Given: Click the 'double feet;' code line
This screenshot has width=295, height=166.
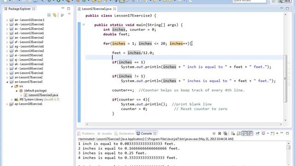Looking at the screenshot, I should tap(116, 34).
